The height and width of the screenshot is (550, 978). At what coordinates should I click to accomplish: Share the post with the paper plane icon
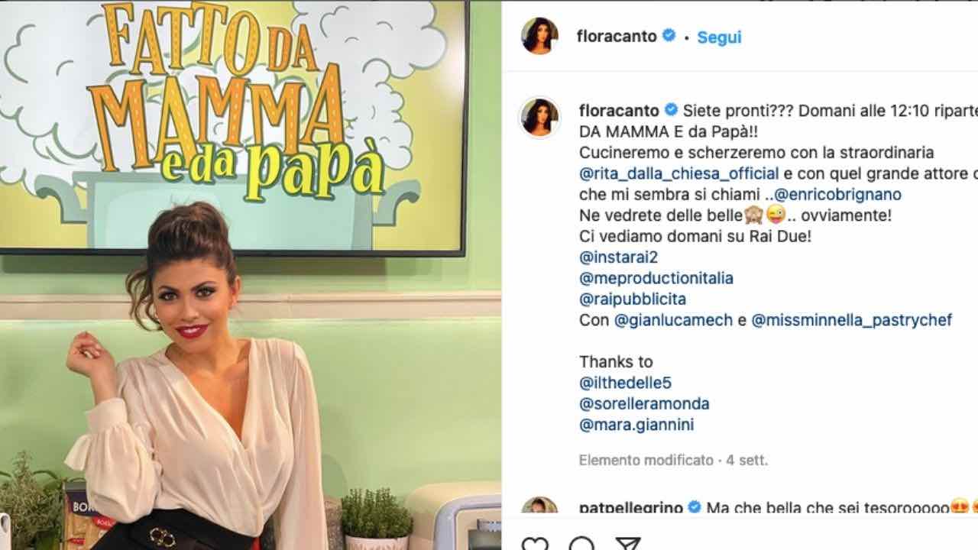(628, 545)
